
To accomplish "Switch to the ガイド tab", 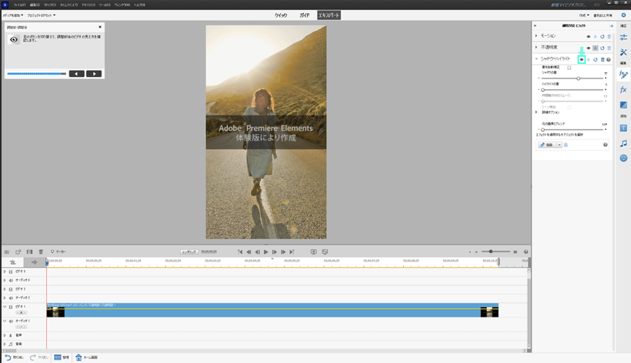I will [x=304, y=15].
